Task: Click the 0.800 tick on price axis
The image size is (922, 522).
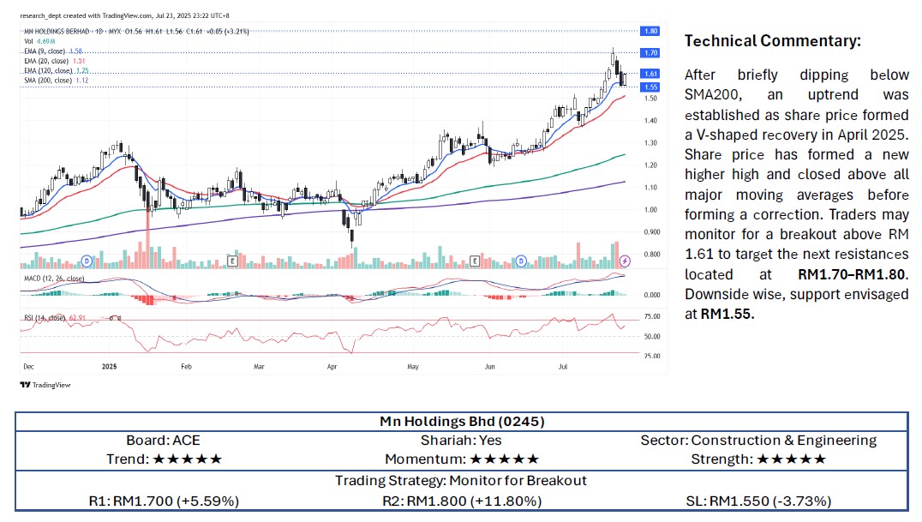Action: coord(651,255)
